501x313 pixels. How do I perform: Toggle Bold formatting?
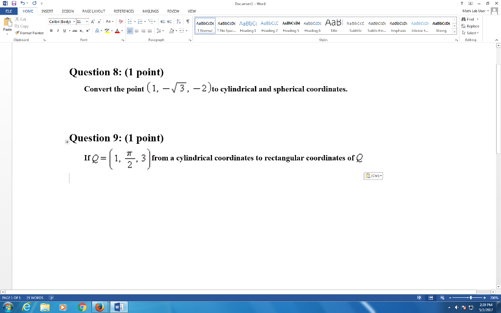point(51,30)
